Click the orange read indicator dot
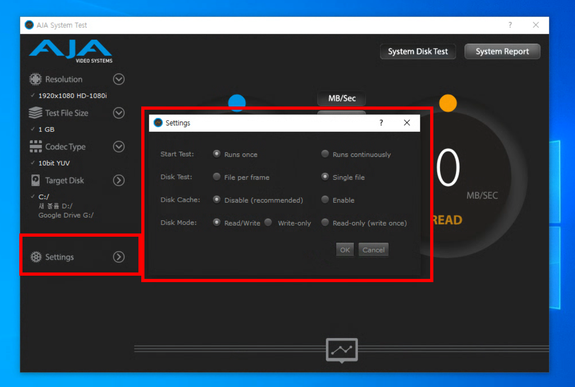The image size is (575, 387). pyautogui.click(x=448, y=103)
